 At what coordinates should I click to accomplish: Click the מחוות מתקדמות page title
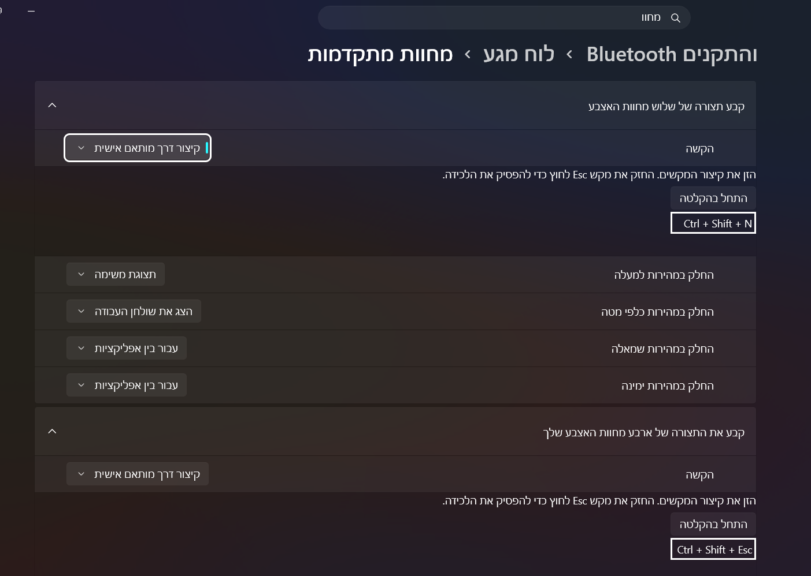(x=380, y=54)
